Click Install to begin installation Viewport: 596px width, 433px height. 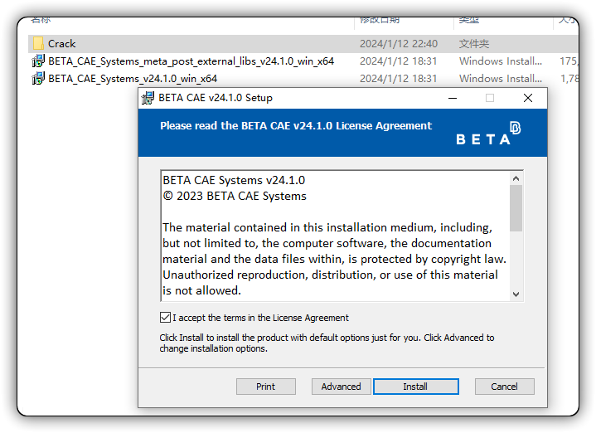coord(416,387)
